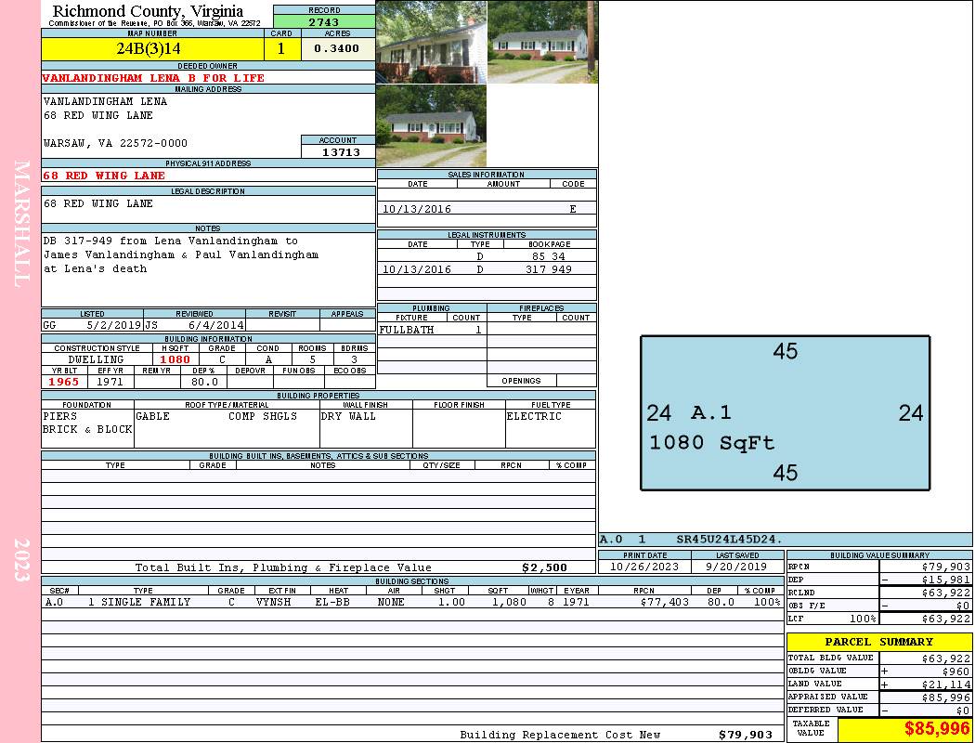Click the green record number 2743
Image resolution: width=975 pixels, height=743 pixels.
324,21
